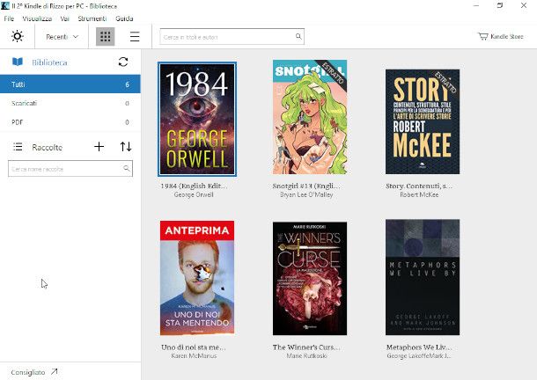This screenshot has height=380, width=537.
Task: Click author name 'Robert McKee'
Action: coord(419,194)
